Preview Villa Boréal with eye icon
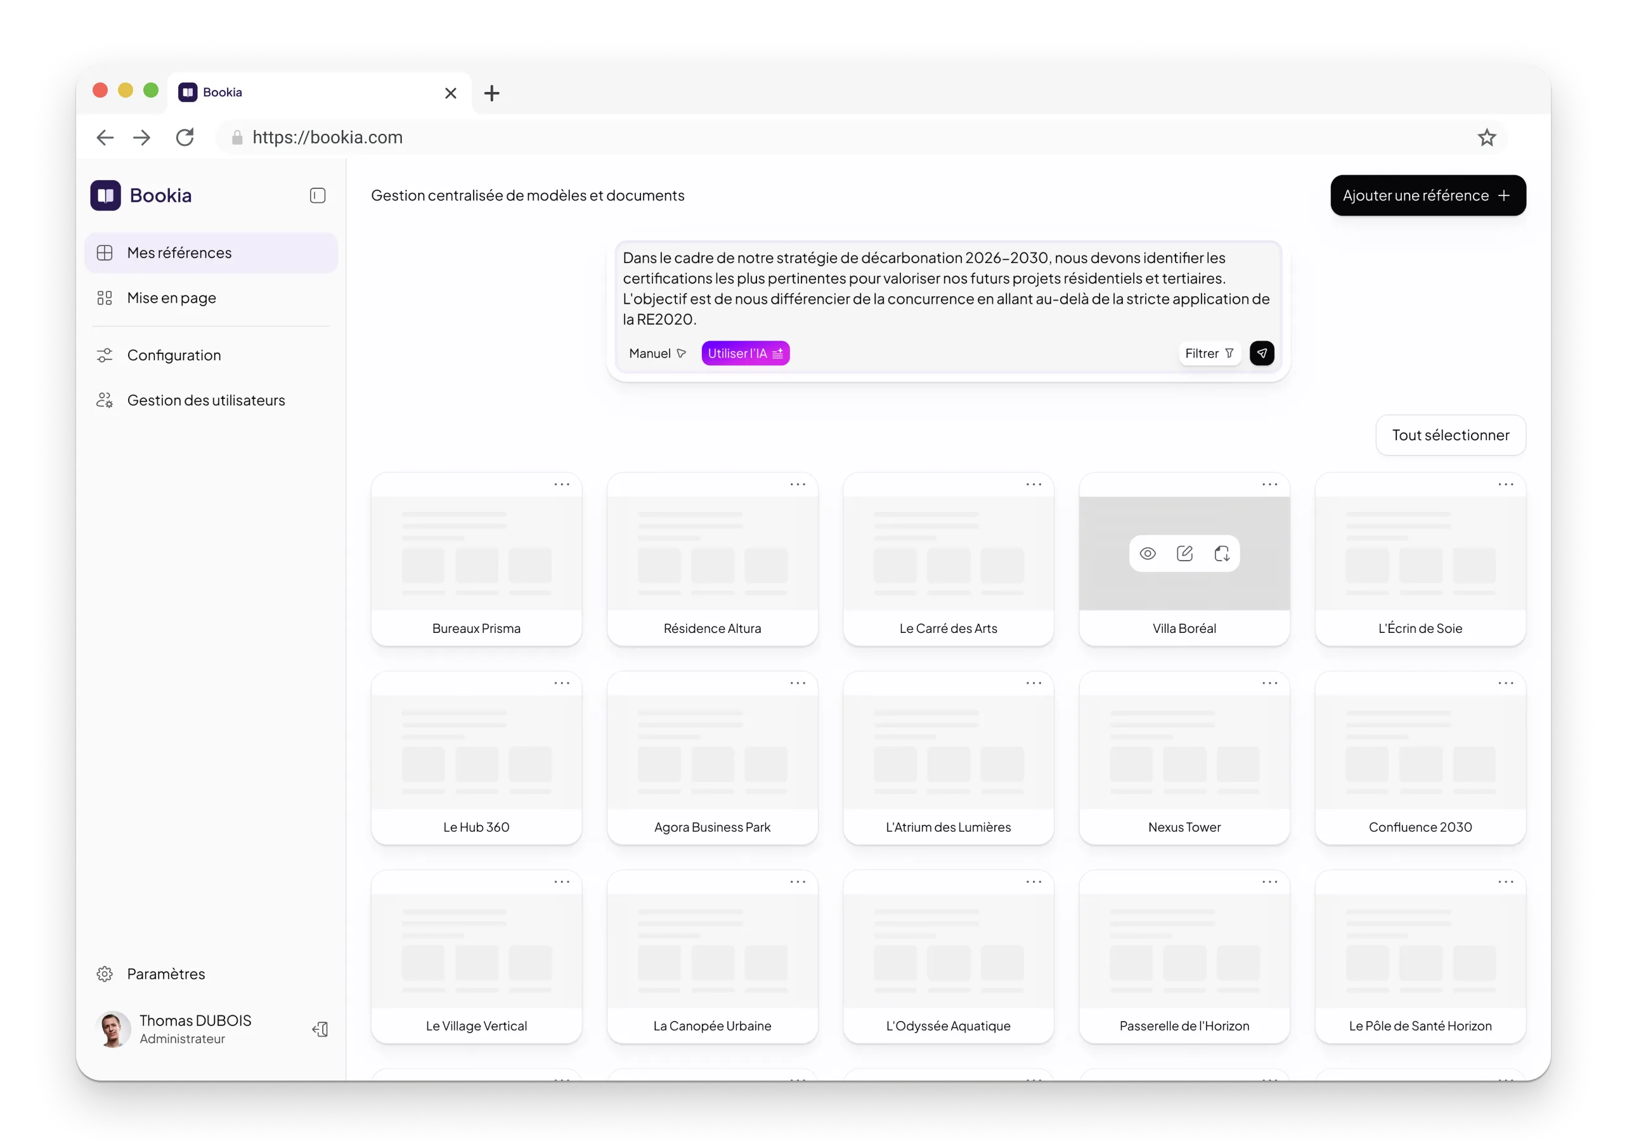This screenshot has height=1144, width=1627. pyautogui.click(x=1147, y=554)
